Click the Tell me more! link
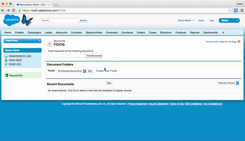The height and width of the screenshot is (141, 245). 212,42
